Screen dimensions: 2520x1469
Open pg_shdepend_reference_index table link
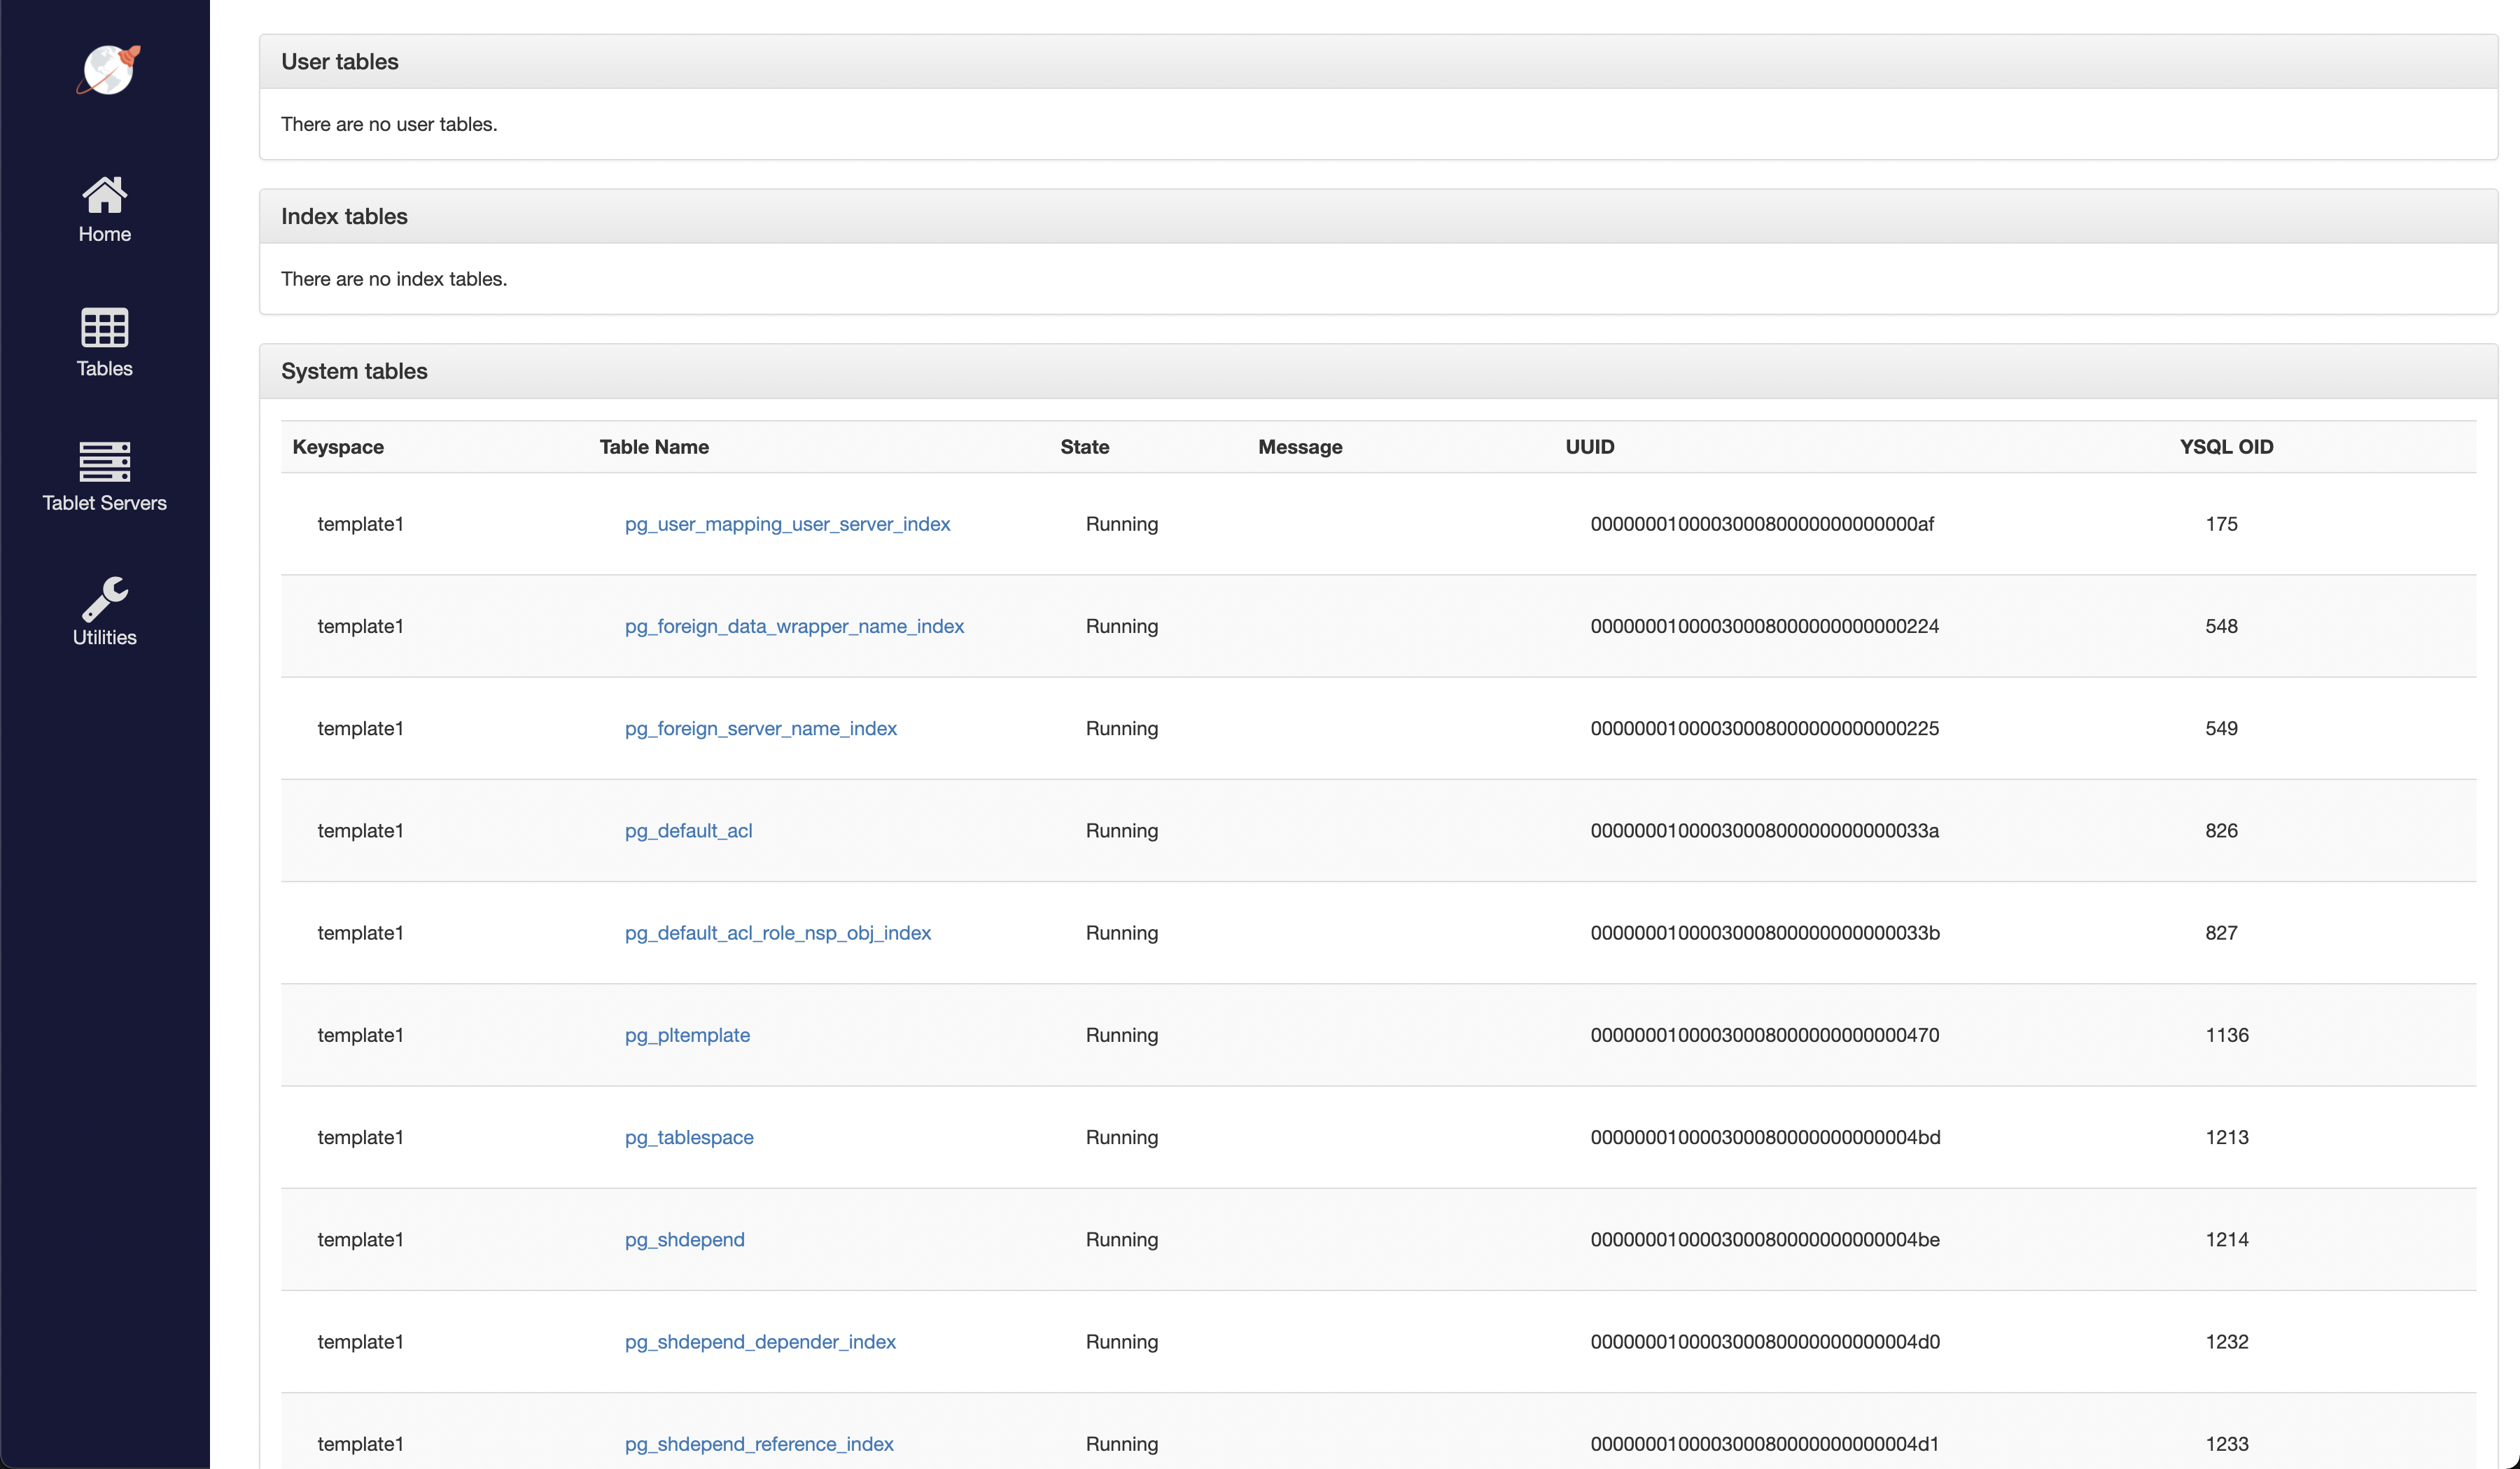coord(759,1444)
